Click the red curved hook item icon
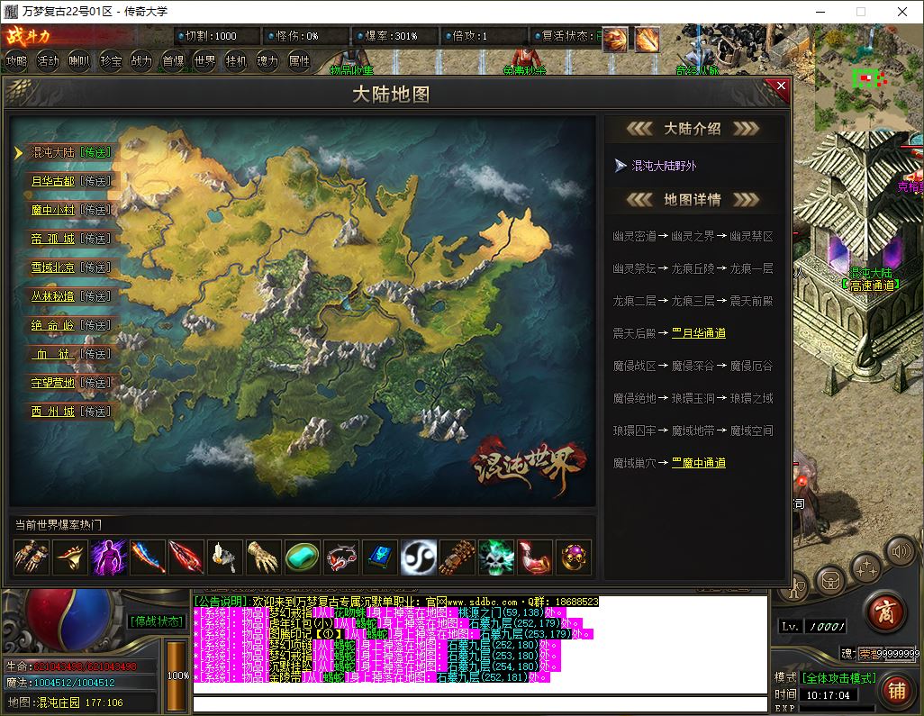This screenshot has width=924, height=716. coord(534,557)
